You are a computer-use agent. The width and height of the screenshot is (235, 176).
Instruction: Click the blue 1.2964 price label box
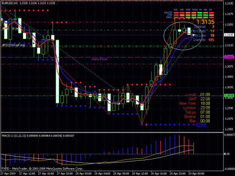[201, 125]
